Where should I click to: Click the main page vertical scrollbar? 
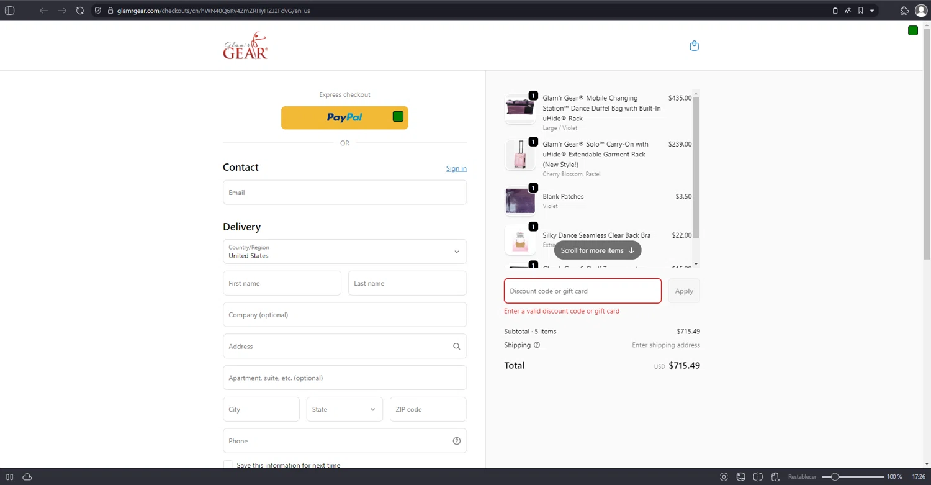pos(927,143)
